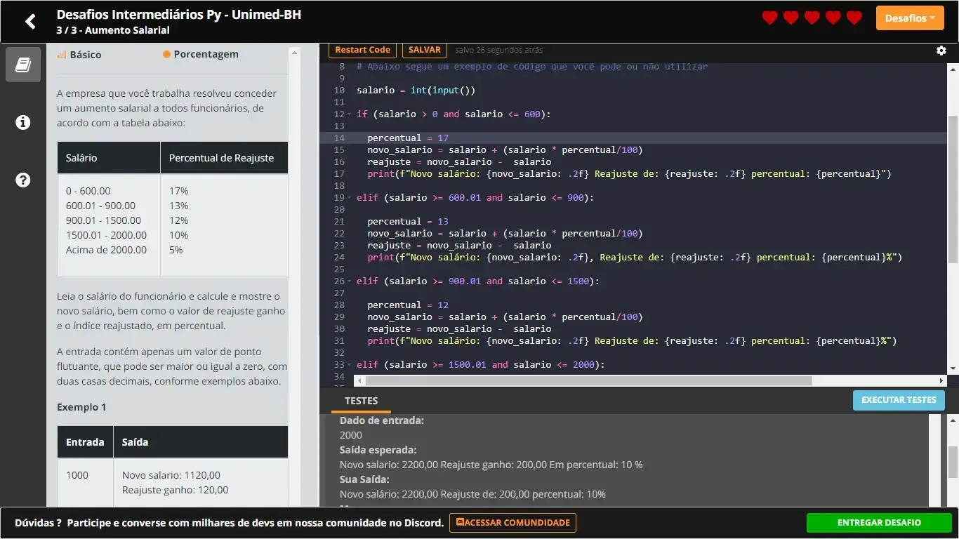This screenshot has width=959, height=539.
Task: Click 'Saída esperada:' label in tests
Action: point(378,450)
